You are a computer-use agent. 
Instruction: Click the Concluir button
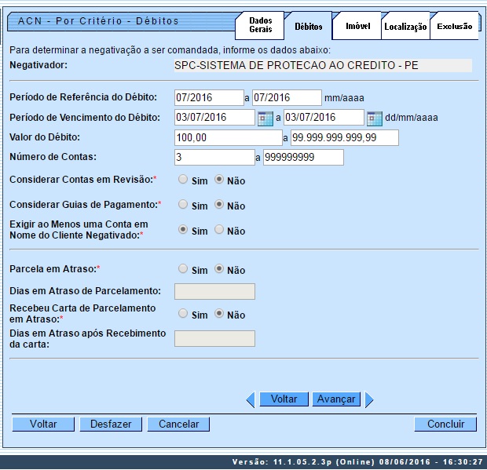(445, 424)
